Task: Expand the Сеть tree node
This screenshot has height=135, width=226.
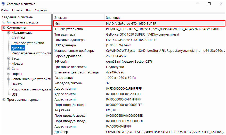Action: pyautogui.click(x=9, y=69)
